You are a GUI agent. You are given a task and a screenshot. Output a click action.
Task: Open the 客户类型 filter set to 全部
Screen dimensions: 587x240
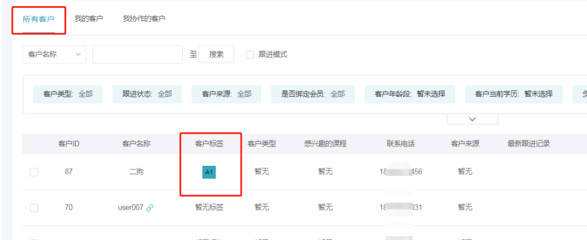coord(68,94)
